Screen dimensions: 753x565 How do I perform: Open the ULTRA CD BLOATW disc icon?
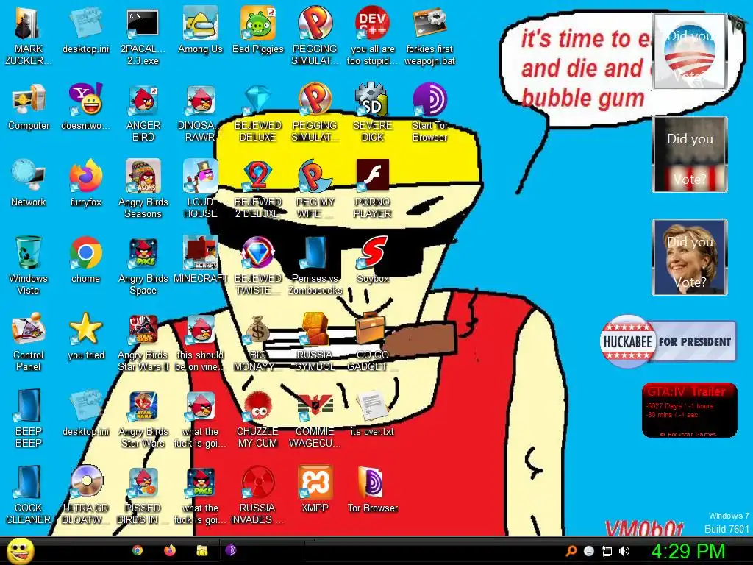click(86, 495)
